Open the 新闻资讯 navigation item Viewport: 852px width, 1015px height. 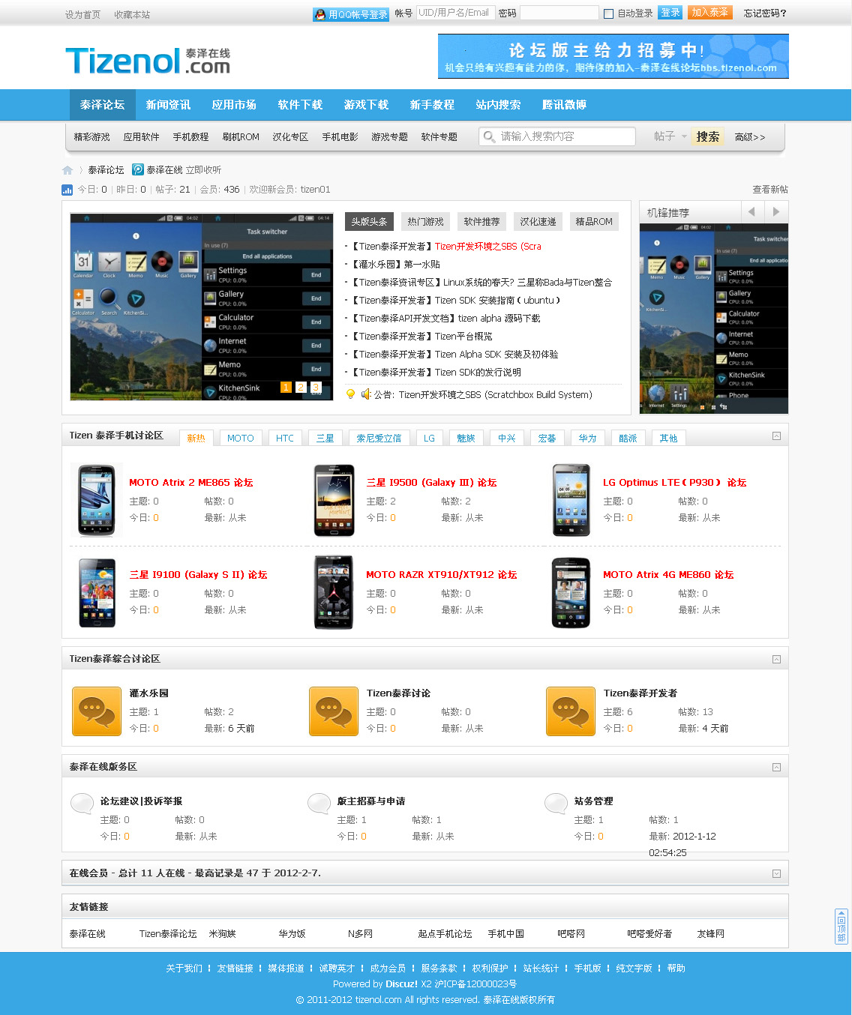(169, 105)
